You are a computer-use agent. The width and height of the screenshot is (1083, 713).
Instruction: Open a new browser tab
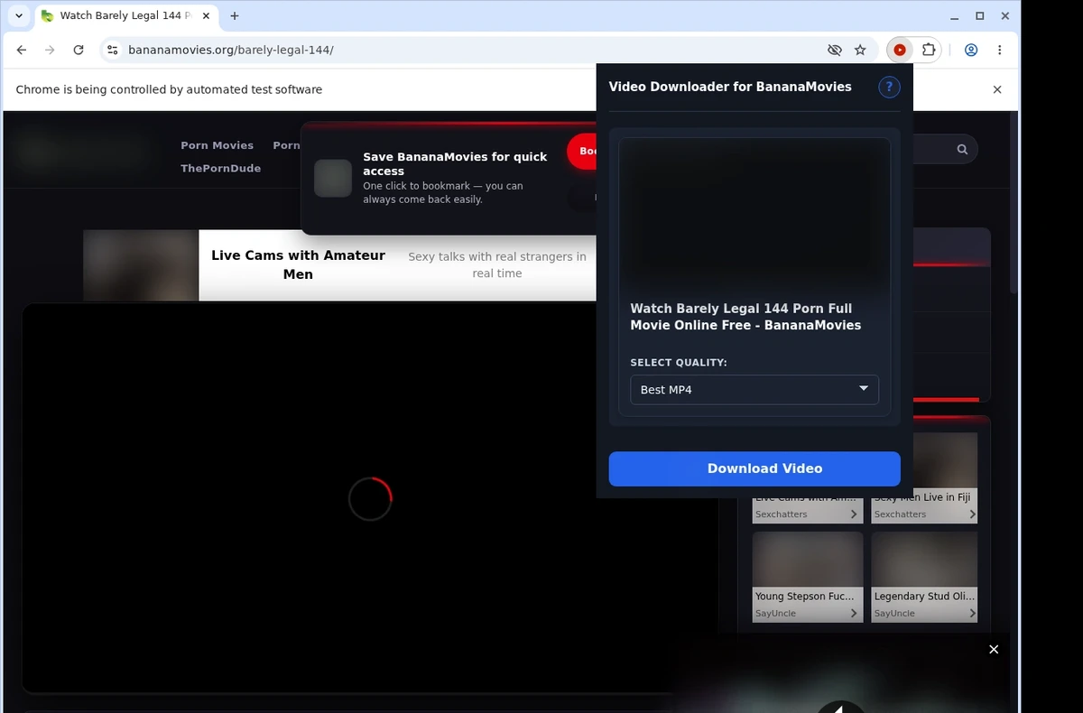tap(235, 16)
